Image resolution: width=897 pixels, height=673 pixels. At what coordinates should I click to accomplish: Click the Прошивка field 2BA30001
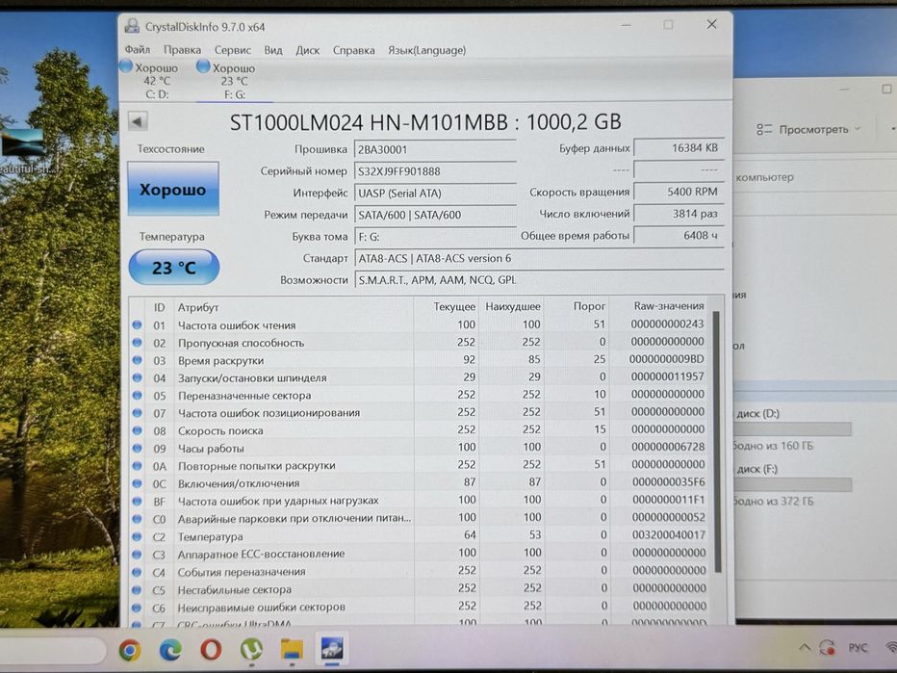pos(435,150)
